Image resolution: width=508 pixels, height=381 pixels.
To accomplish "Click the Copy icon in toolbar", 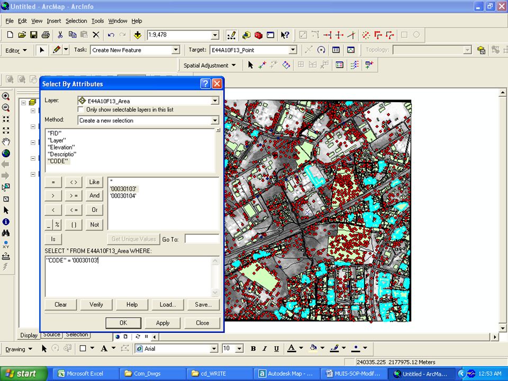I will (x=72, y=35).
